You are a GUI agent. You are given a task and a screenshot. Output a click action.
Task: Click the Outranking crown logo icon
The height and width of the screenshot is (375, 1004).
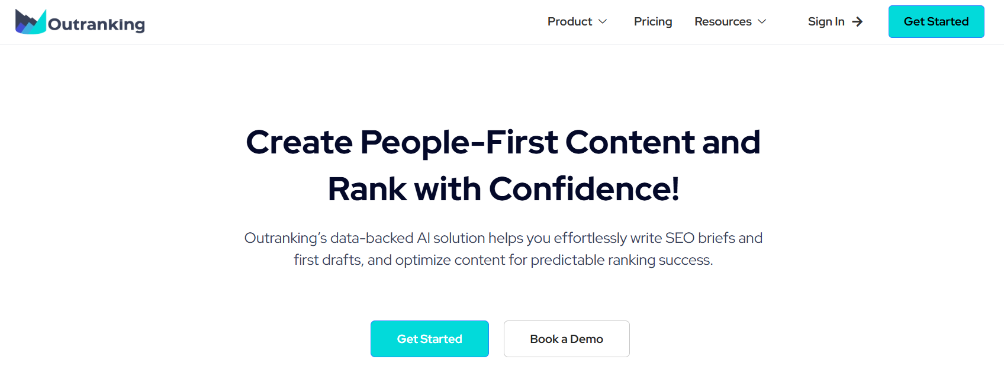click(31, 22)
